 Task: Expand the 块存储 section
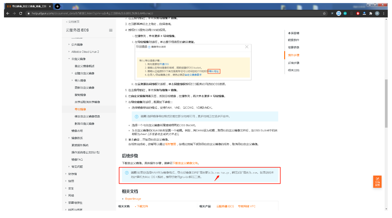tap(66, 174)
